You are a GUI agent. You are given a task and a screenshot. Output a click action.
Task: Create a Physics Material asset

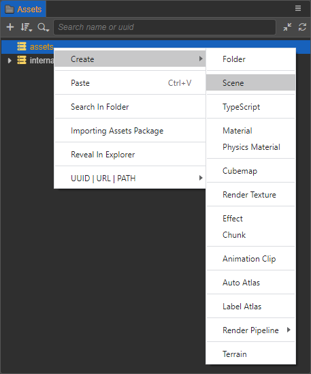[x=250, y=147]
